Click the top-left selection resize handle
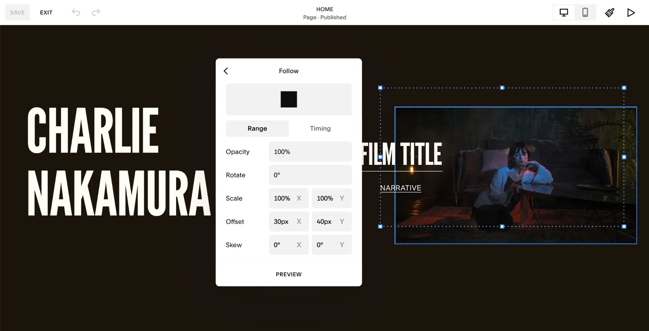This screenshot has width=649, height=331. click(380, 88)
